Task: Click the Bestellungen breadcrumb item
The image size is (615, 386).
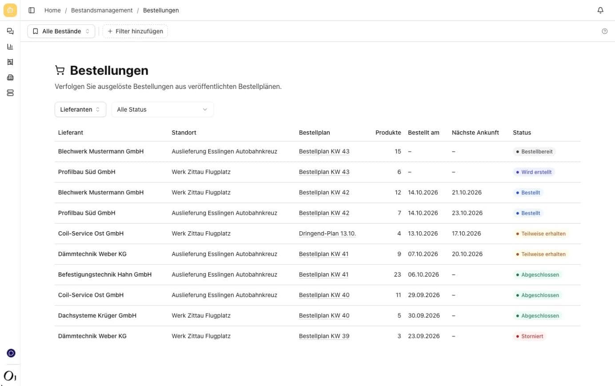Action: click(x=161, y=10)
